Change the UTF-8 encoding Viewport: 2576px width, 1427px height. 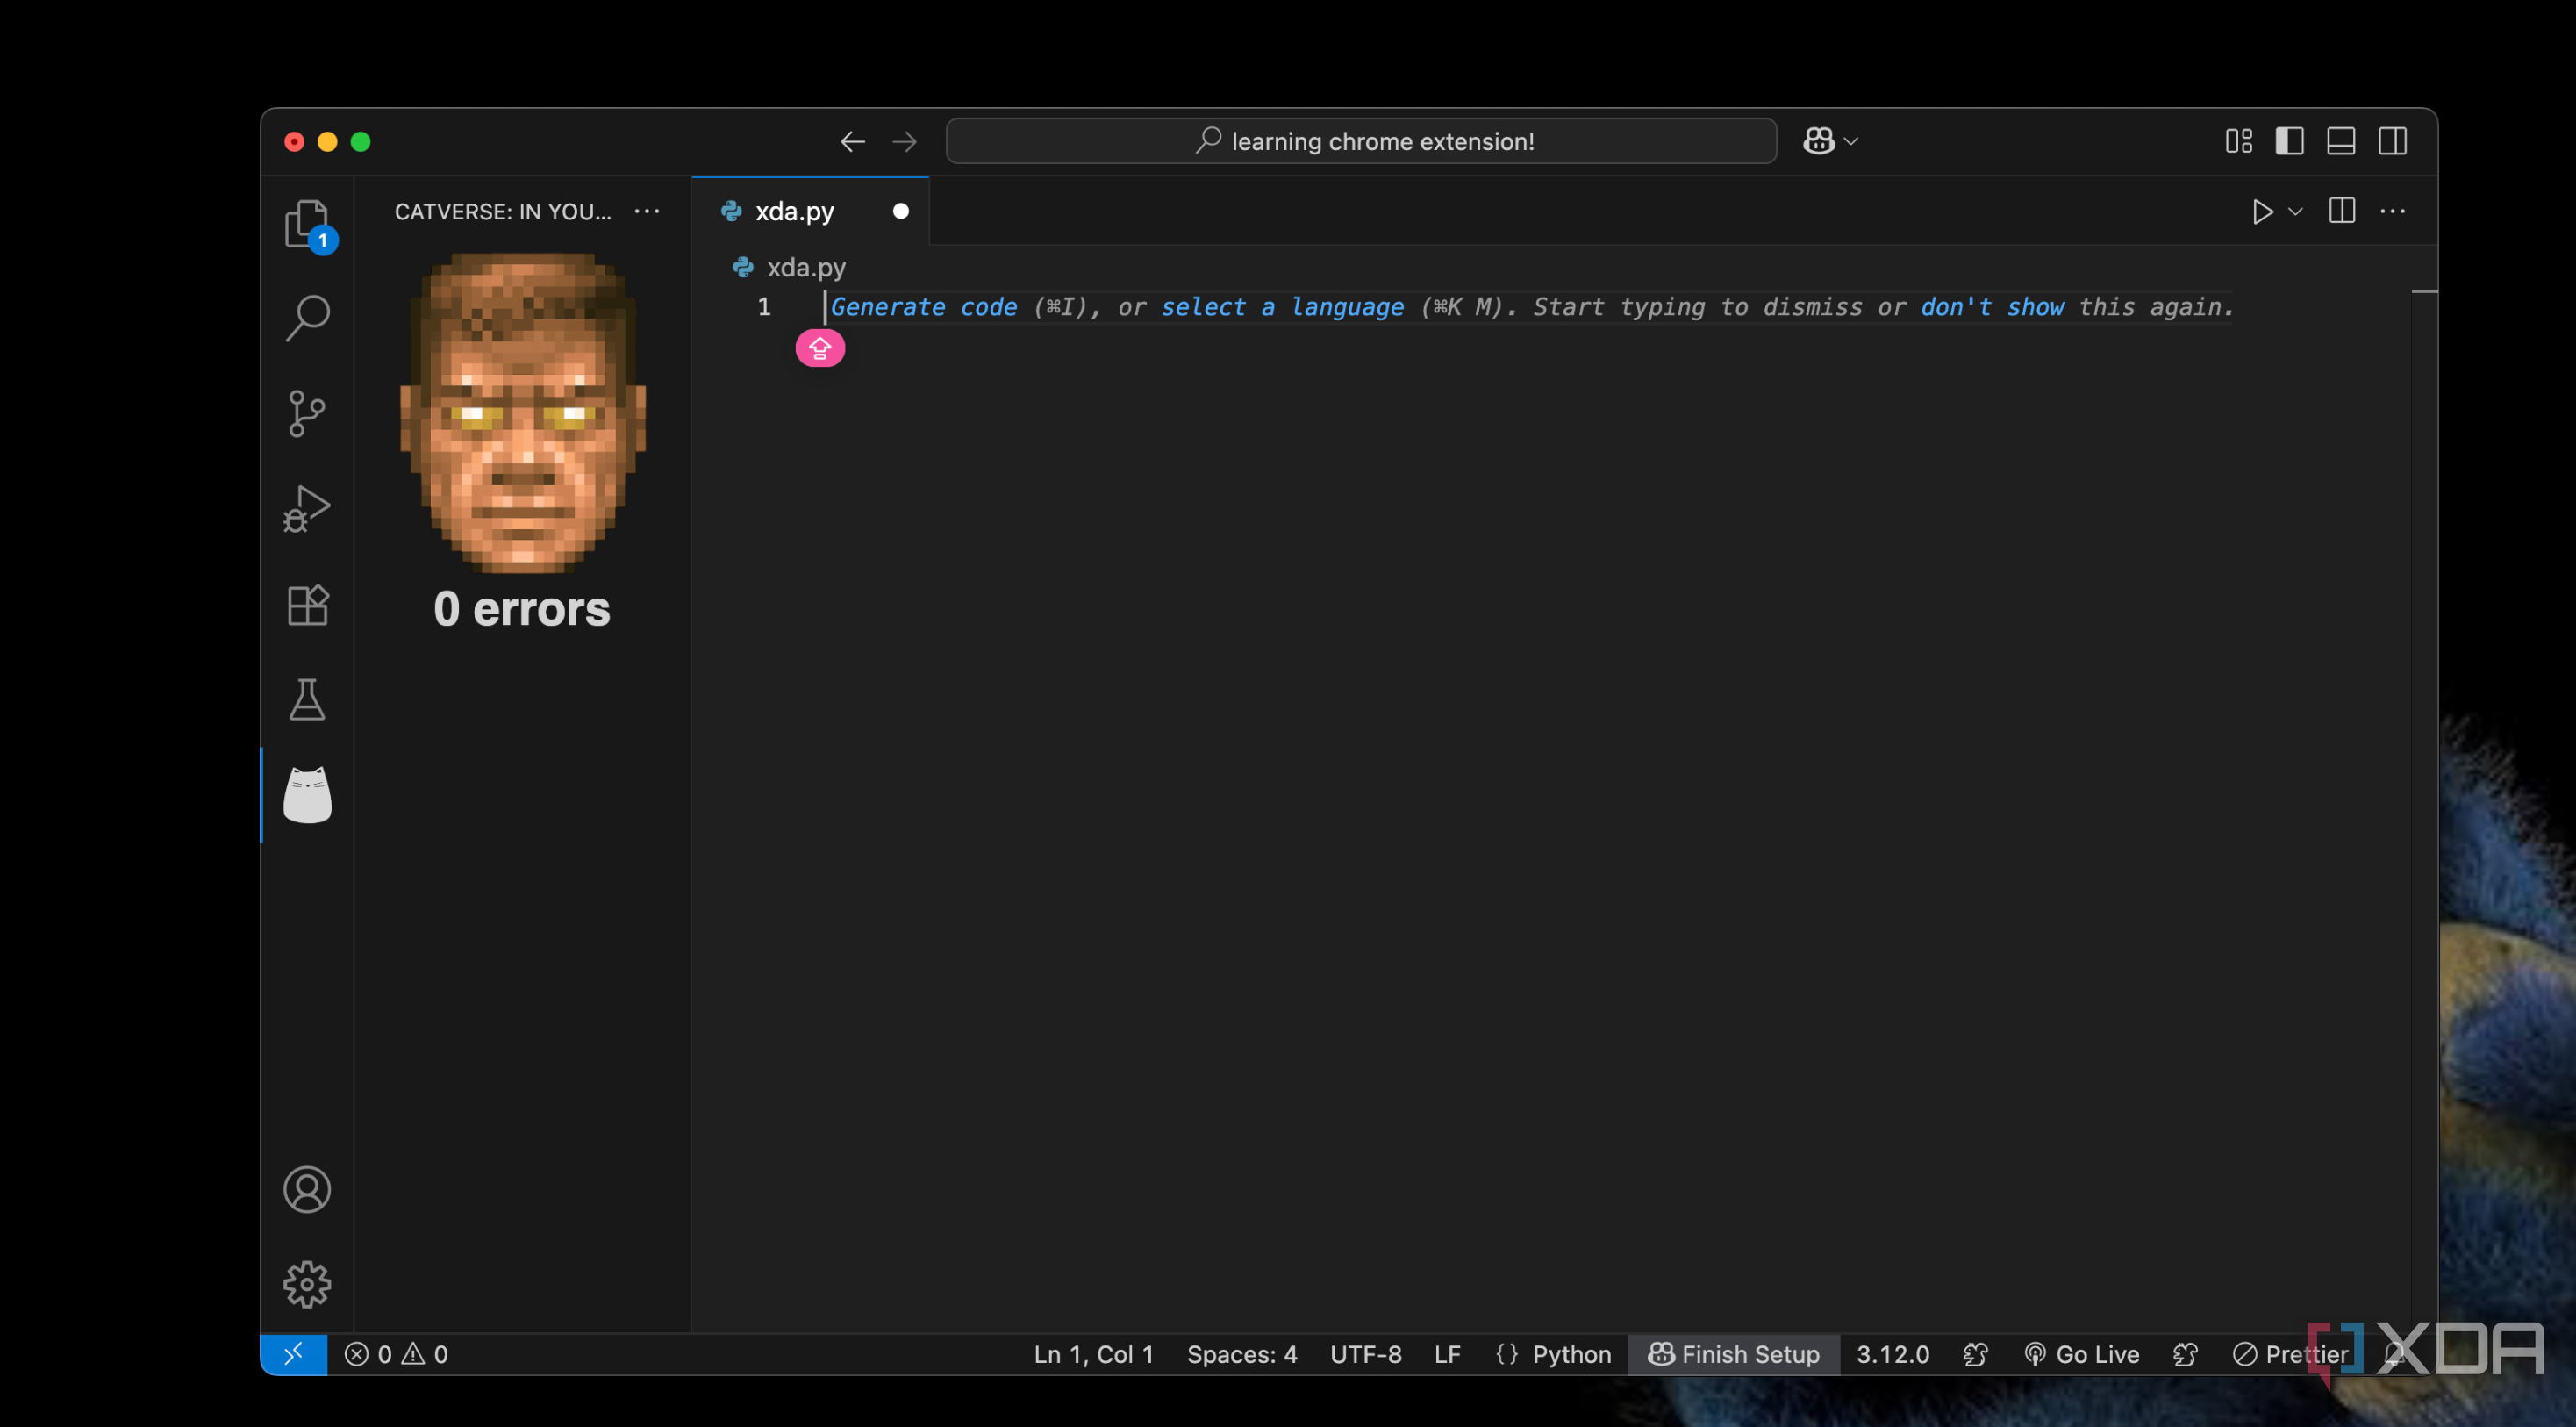click(1366, 1354)
